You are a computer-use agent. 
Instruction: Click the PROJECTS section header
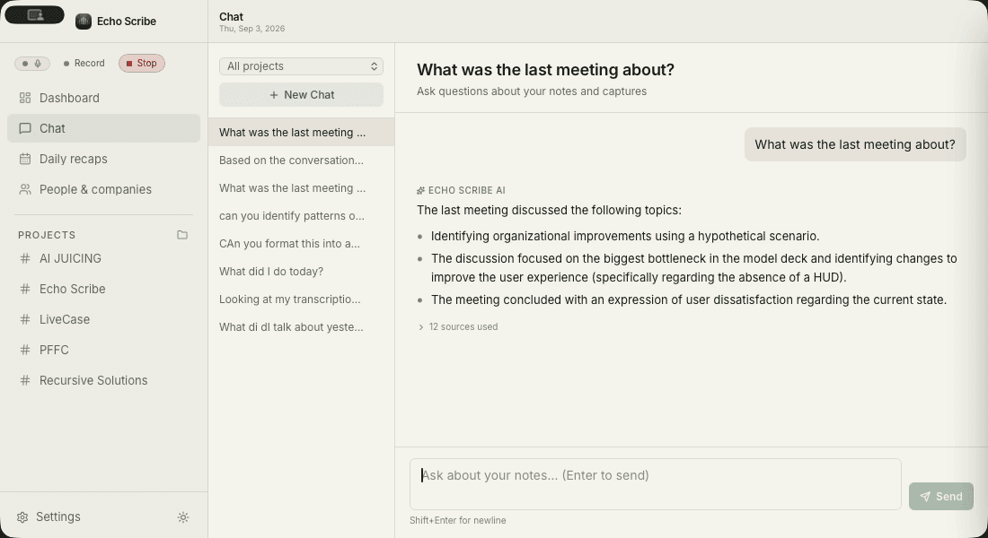pyautogui.click(x=47, y=235)
